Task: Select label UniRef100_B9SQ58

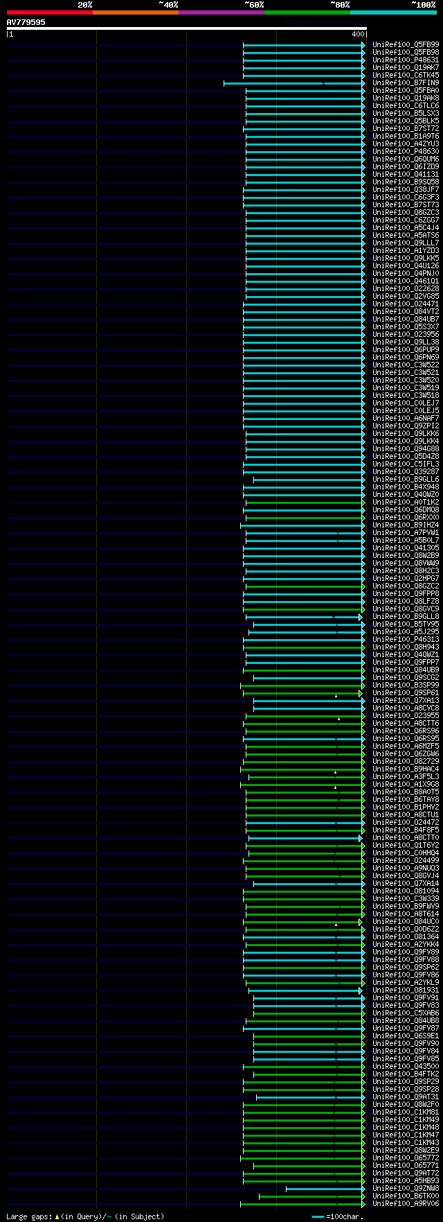Action: (406, 182)
